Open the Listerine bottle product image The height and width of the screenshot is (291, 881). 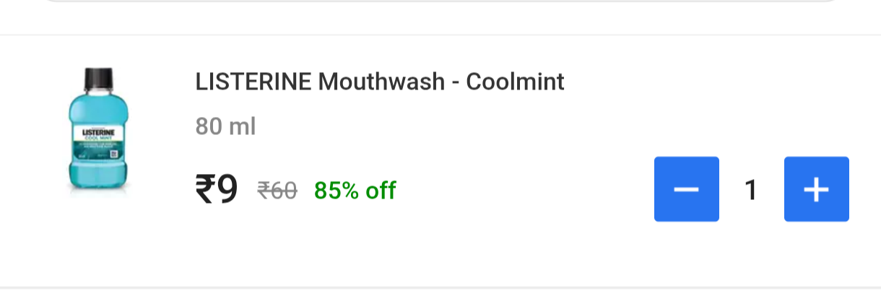pyautogui.click(x=98, y=130)
